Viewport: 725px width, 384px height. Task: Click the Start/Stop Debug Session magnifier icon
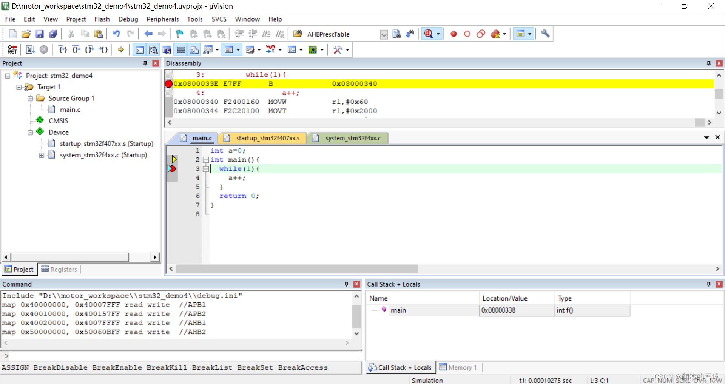pyautogui.click(x=428, y=34)
